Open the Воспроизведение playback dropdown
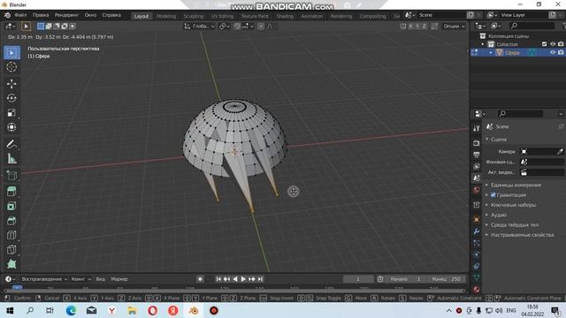Image resolution: width=566 pixels, height=318 pixels. [x=44, y=279]
